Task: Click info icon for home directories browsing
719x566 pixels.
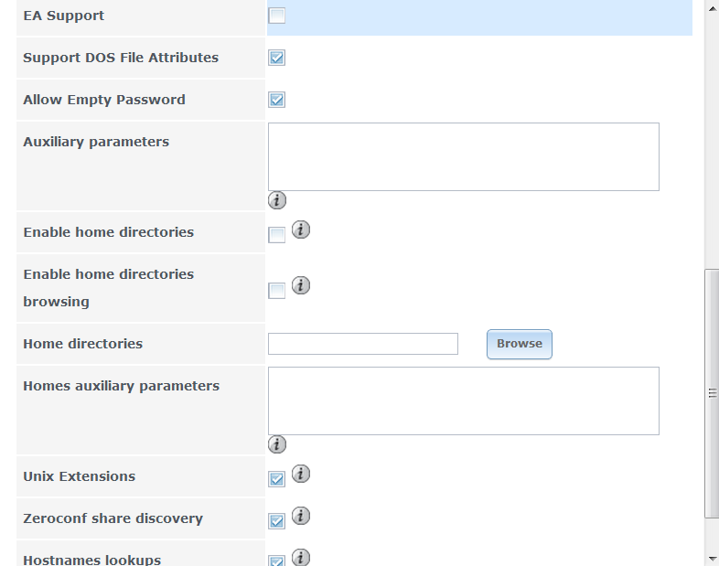Action: click(301, 285)
